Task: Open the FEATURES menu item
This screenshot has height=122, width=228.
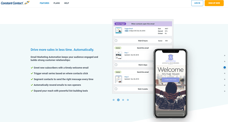Action: coord(44,3)
